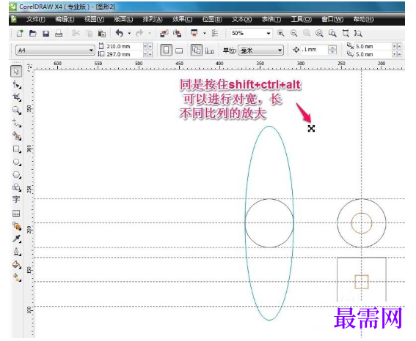
Task: Expand the redo history arrow
Action: point(150,34)
